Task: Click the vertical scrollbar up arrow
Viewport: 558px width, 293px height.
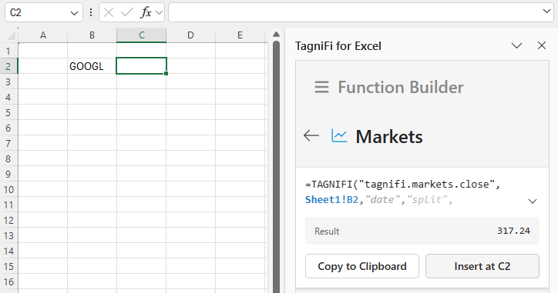Action: pyautogui.click(x=276, y=35)
